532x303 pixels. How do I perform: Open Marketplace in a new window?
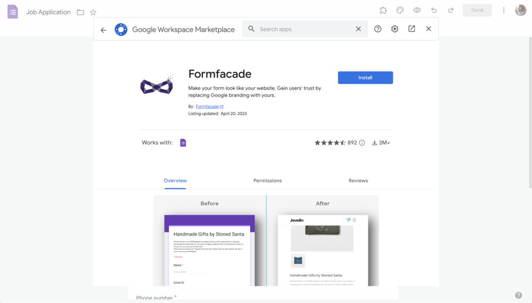click(x=412, y=29)
